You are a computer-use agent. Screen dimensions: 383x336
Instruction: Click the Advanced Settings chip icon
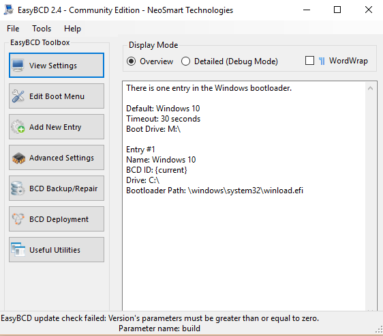point(18,158)
